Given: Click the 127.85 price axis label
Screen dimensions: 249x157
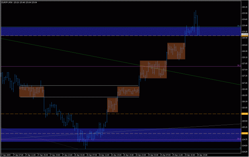Looking at the screenshot, I should click(x=245, y=64).
